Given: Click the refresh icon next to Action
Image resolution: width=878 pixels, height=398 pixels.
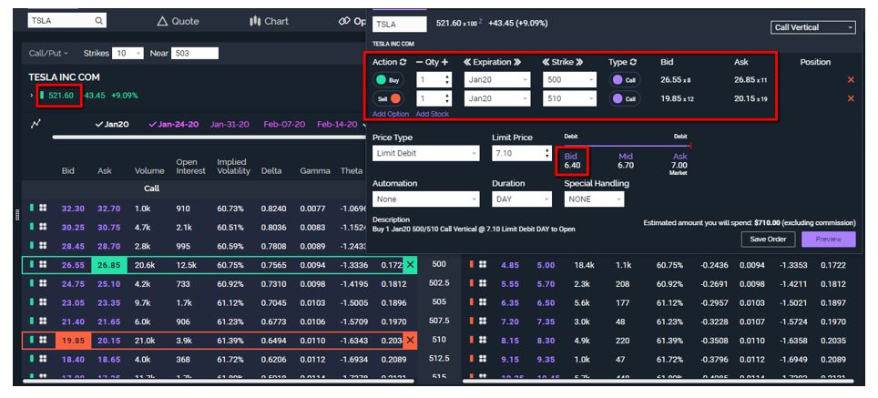Looking at the screenshot, I should click(402, 62).
